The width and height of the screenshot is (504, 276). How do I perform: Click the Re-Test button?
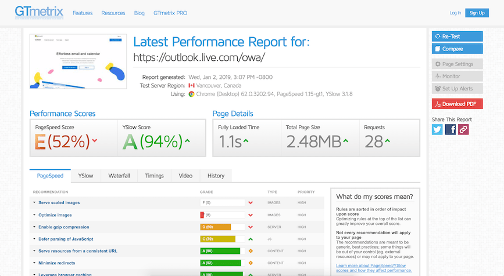tap(457, 37)
